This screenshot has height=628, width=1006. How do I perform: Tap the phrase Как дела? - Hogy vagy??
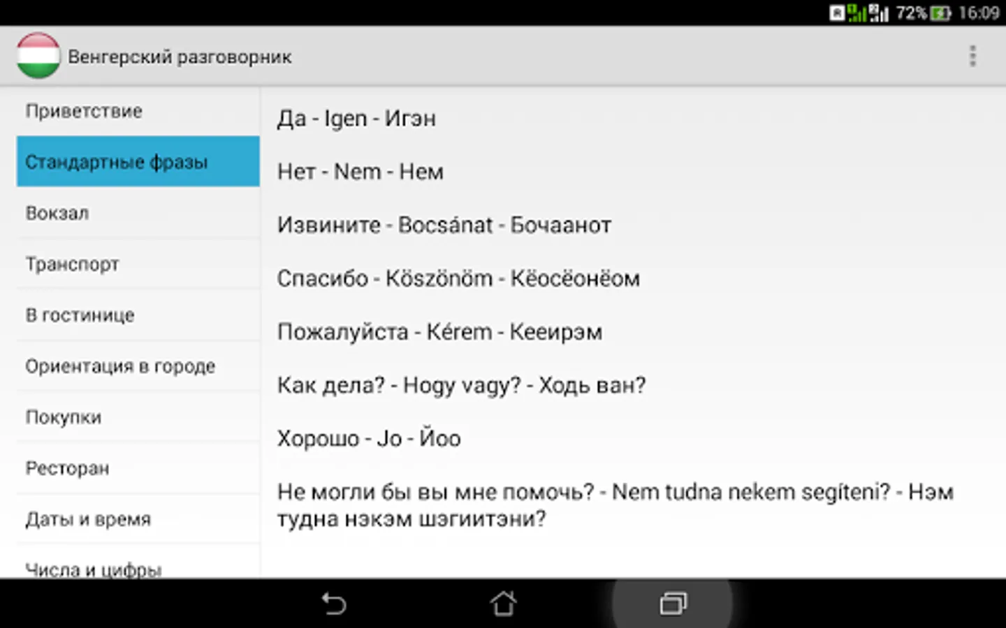tap(461, 385)
